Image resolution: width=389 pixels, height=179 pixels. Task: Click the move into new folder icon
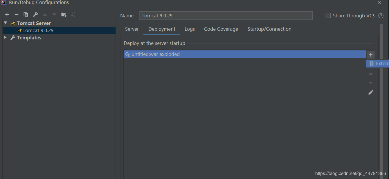64,14
